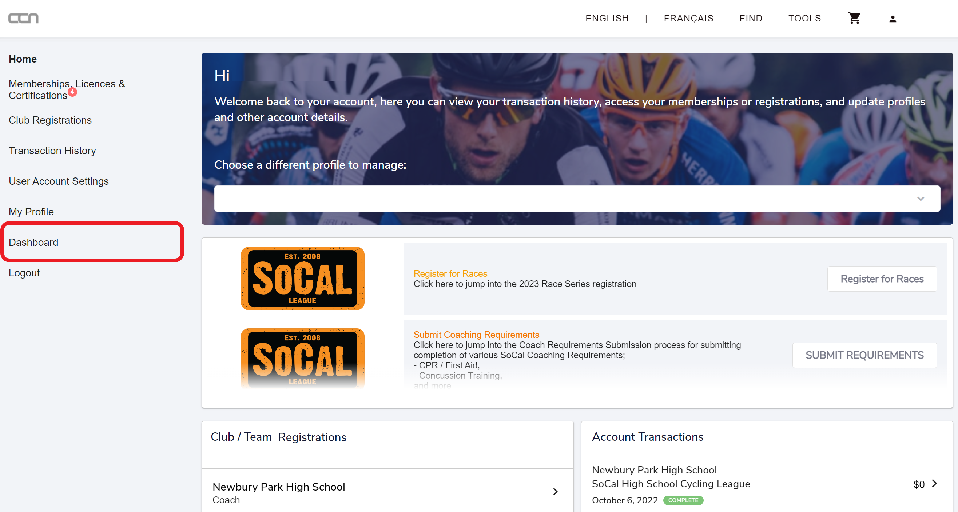Click the first SoCal League logo
Image resolution: width=958 pixels, height=512 pixels.
click(x=302, y=278)
